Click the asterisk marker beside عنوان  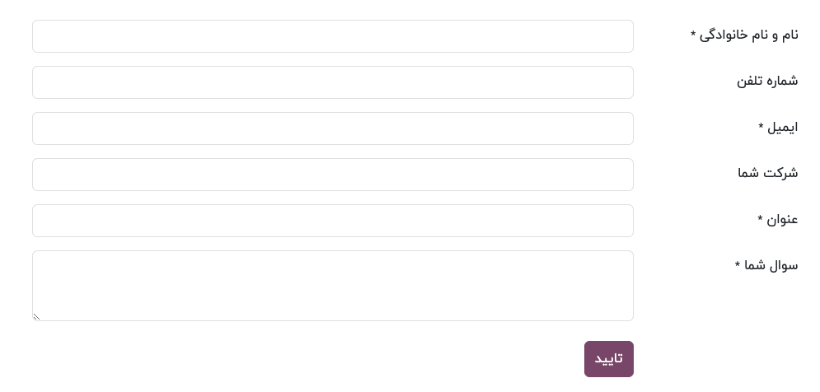point(761,219)
